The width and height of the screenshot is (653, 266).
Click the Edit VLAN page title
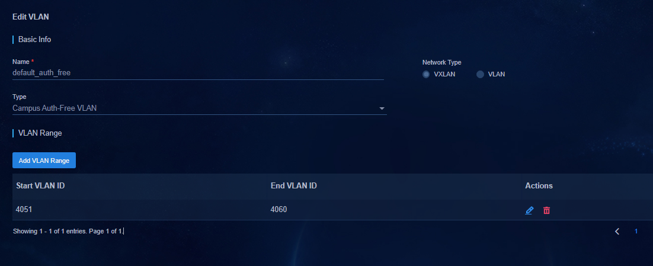[31, 17]
